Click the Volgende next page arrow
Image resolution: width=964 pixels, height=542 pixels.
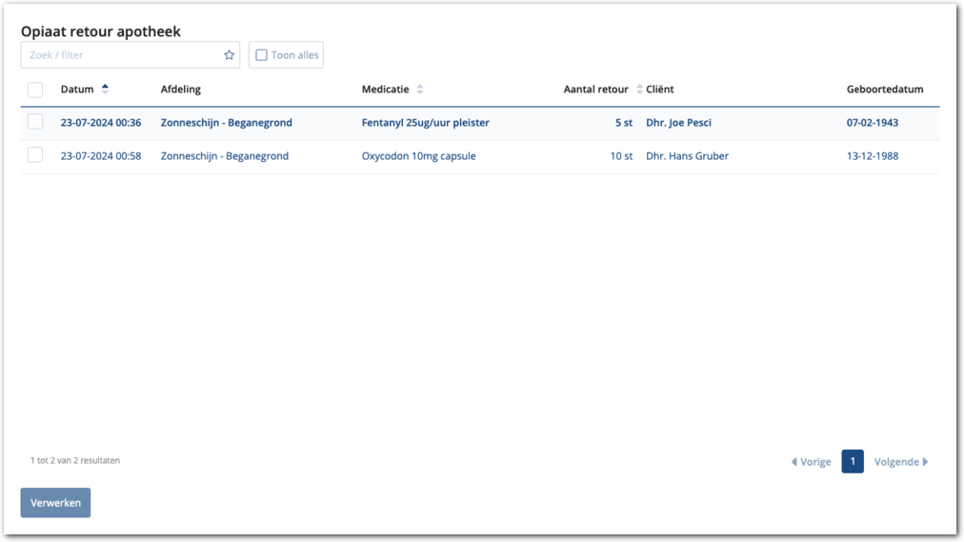point(925,462)
